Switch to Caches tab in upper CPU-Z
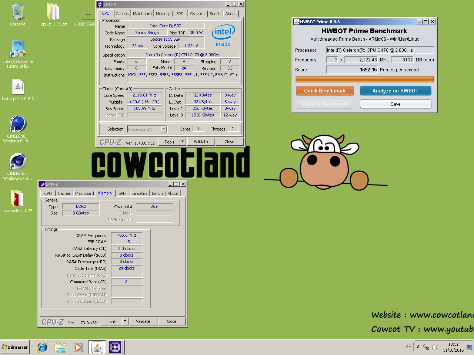 tap(122, 14)
